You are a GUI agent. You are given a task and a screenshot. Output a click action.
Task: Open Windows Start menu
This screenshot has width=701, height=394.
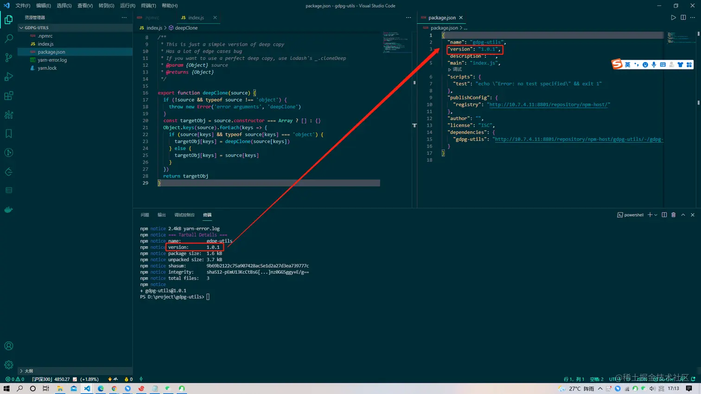click(6, 388)
